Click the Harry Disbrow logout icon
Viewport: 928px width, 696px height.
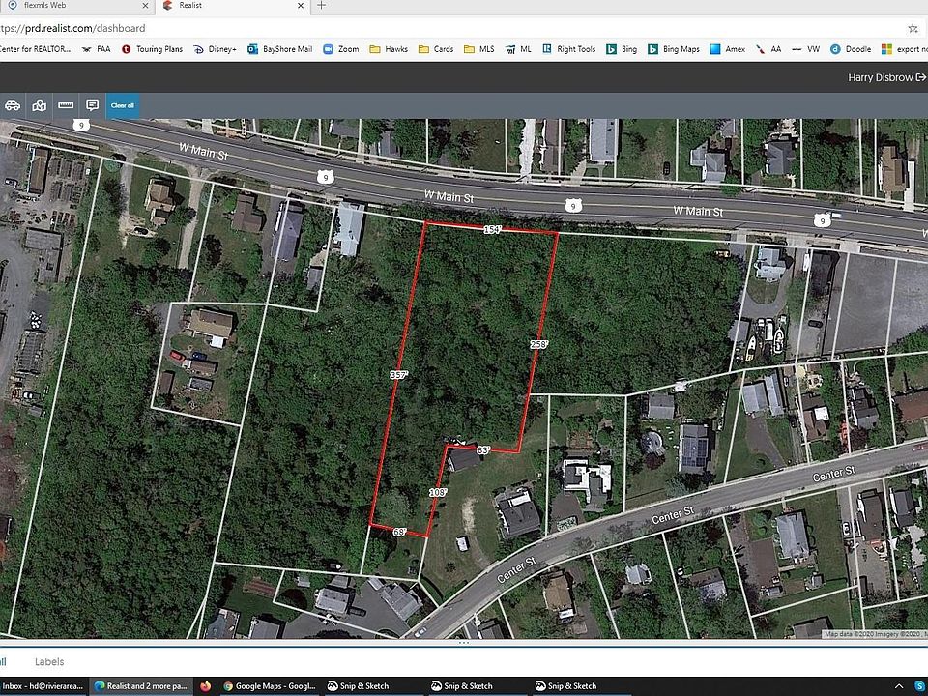pyautogui.click(x=921, y=77)
